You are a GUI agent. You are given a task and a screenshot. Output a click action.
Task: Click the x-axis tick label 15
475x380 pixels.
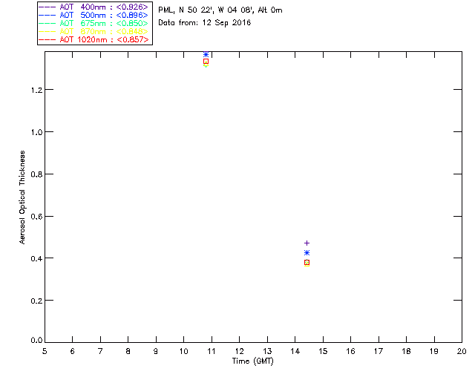tap(323, 351)
